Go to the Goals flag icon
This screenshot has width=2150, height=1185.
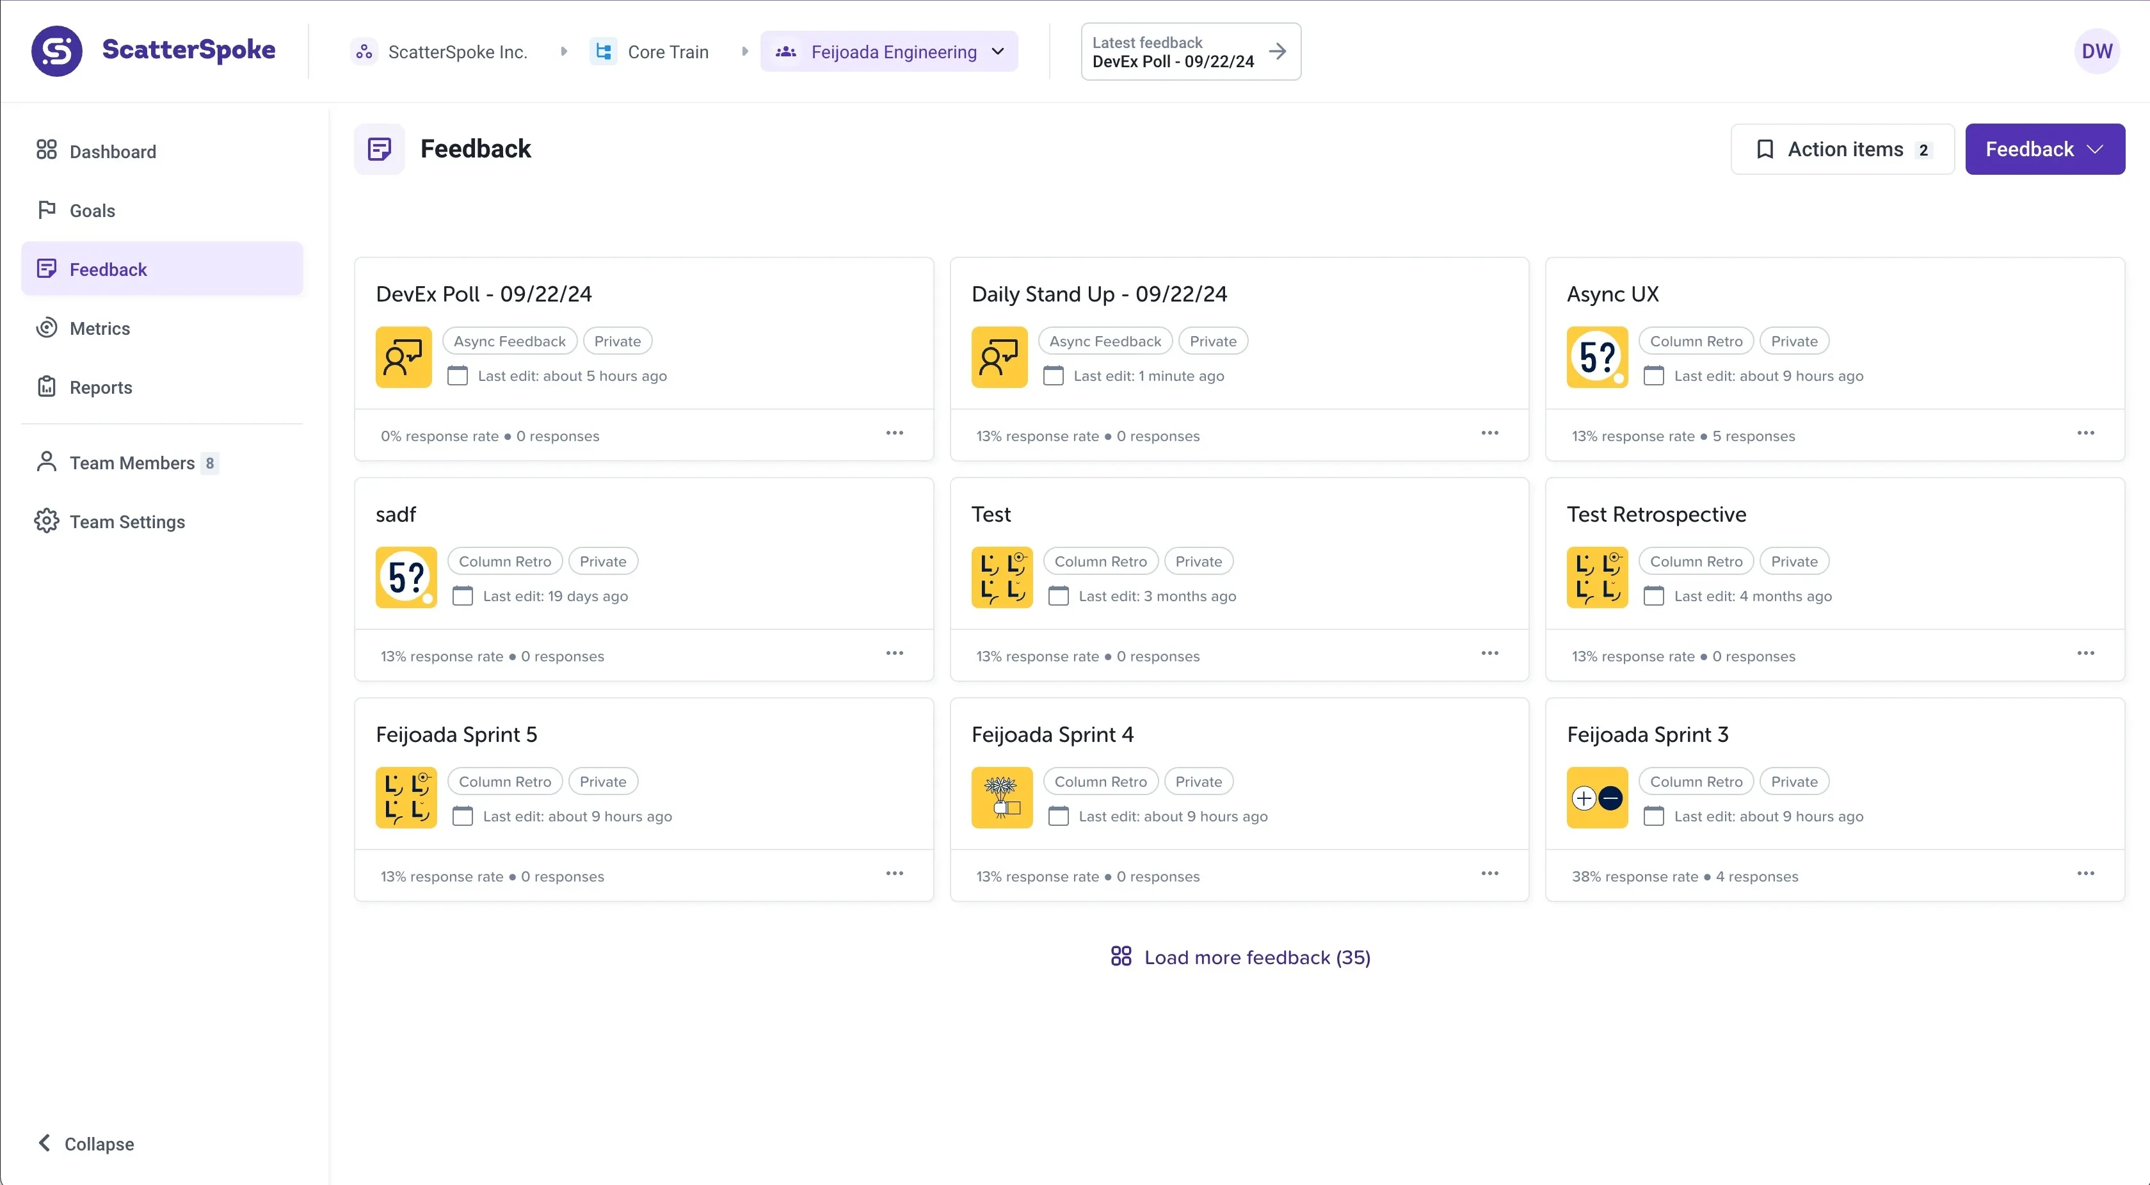[47, 209]
